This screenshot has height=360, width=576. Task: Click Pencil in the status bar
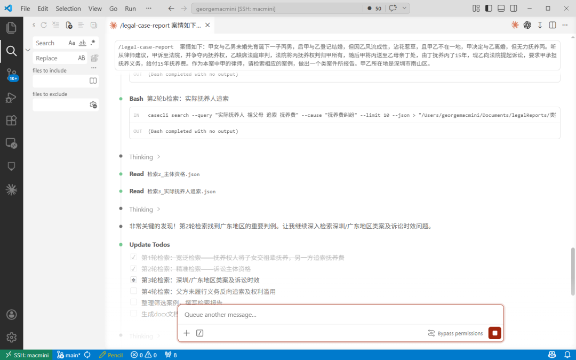(111, 355)
